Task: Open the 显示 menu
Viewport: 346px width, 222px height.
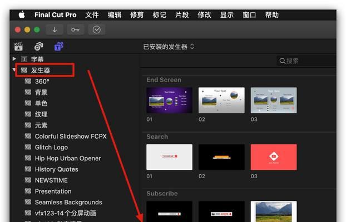Action: [x=227, y=15]
